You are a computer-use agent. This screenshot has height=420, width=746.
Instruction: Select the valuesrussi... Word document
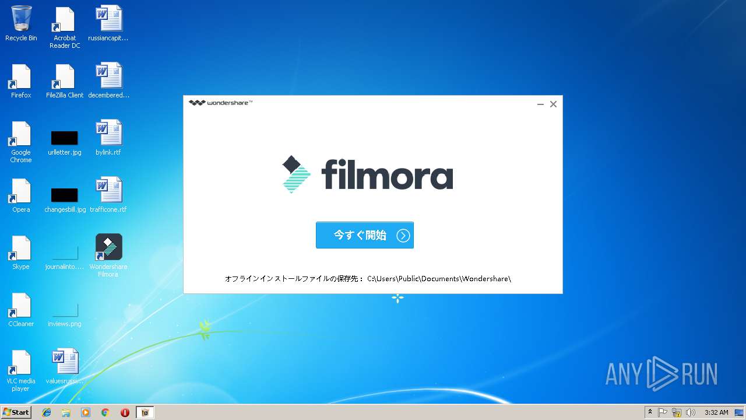[x=65, y=367]
